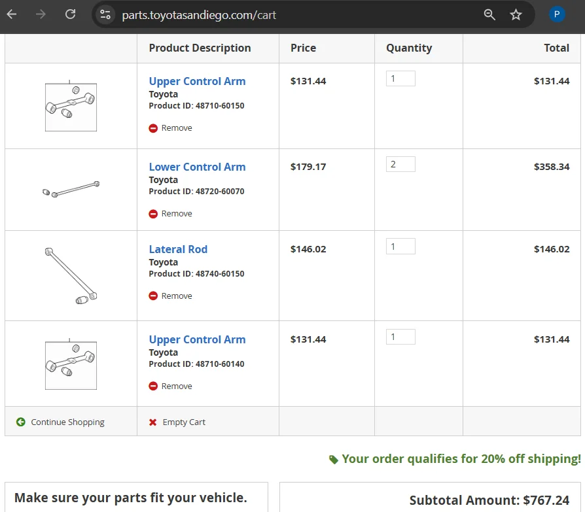
Task: Click the Lateral Rod product thumbnail
Action: 71,275
